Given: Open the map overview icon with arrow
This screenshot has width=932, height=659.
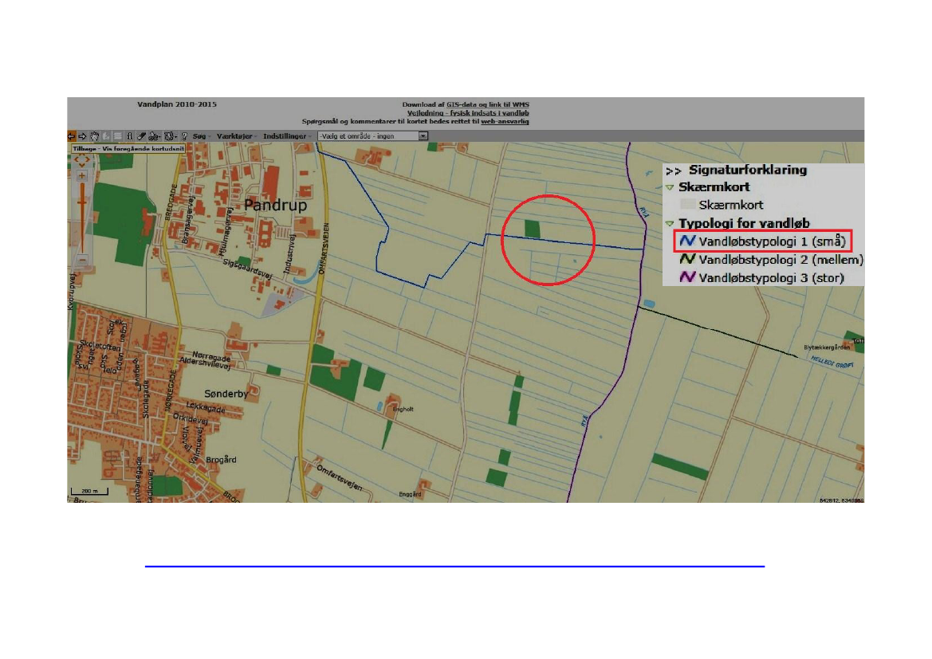Looking at the screenshot, I should pos(171,136).
